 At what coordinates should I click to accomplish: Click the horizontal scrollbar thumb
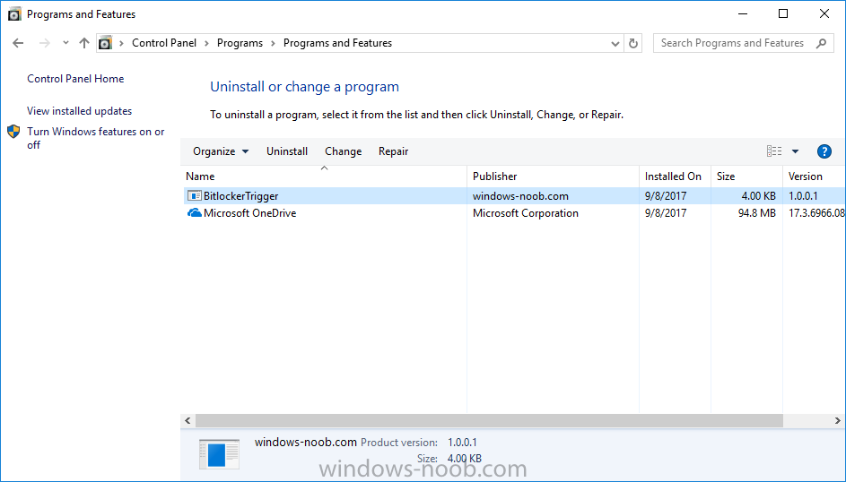pyautogui.click(x=489, y=420)
